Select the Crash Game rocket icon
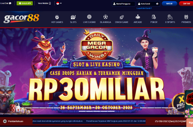The height and width of the screenshot is (127, 193). coord(122,17)
